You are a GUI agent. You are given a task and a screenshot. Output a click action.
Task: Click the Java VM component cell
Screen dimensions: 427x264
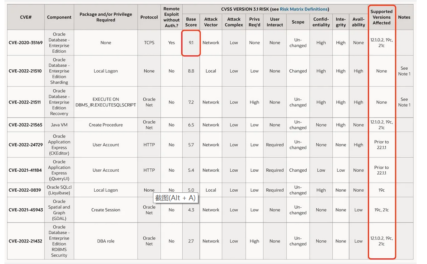pyautogui.click(x=59, y=125)
